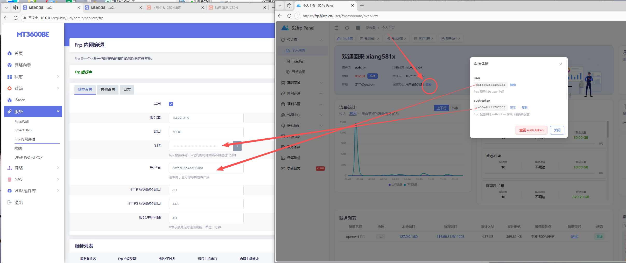Screen dimensions: 626x263
Task: Open PassWall from the 服务 submenu
Action: [22, 122]
